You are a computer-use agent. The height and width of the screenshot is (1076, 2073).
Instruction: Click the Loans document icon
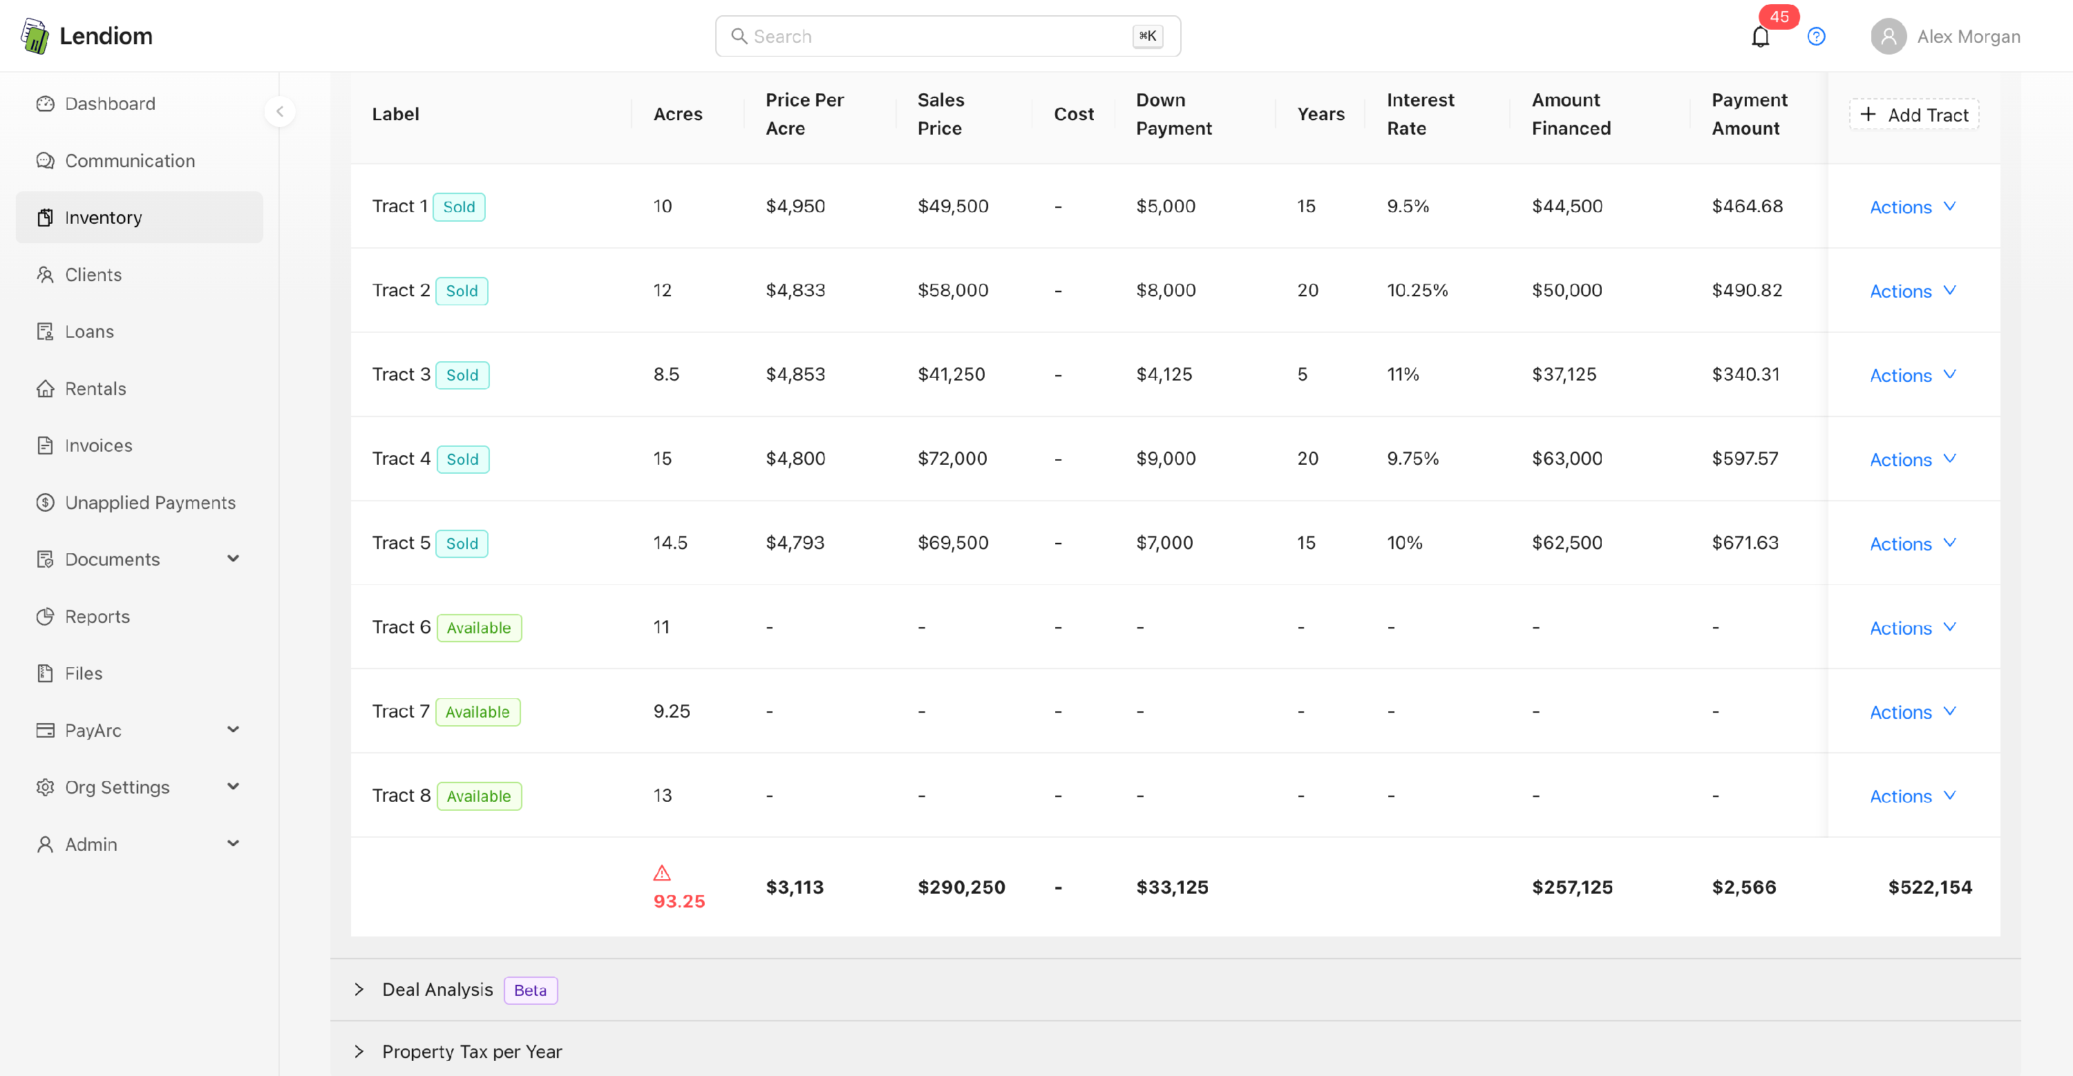click(45, 332)
